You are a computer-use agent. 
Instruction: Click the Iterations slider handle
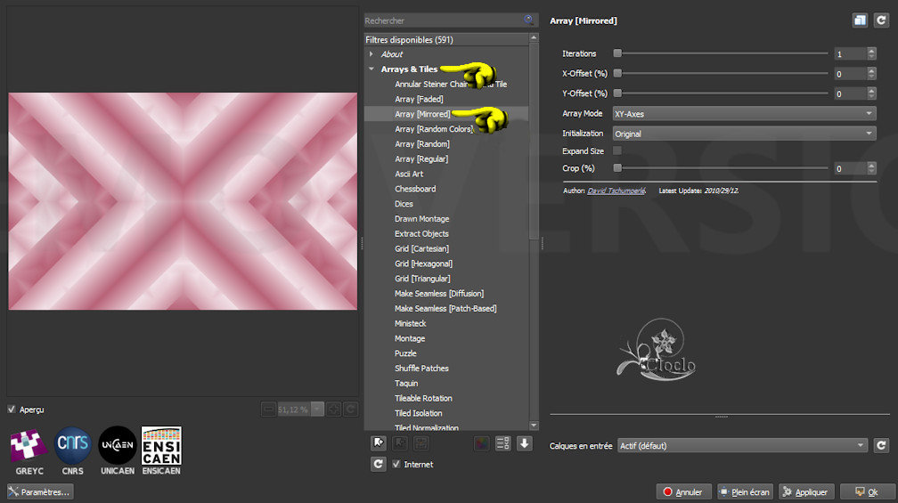pos(617,53)
